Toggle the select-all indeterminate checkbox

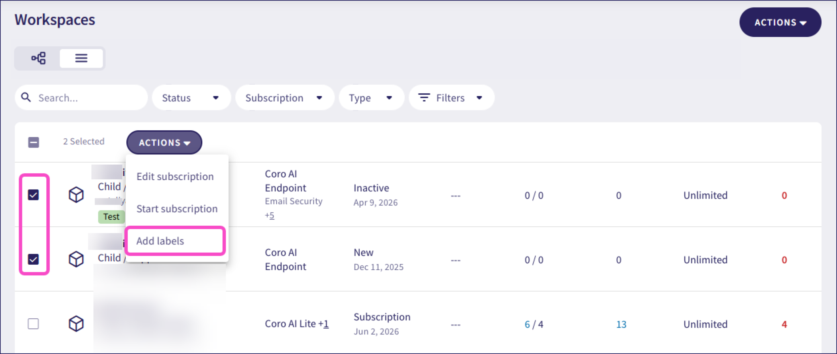[x=33, y=142]
